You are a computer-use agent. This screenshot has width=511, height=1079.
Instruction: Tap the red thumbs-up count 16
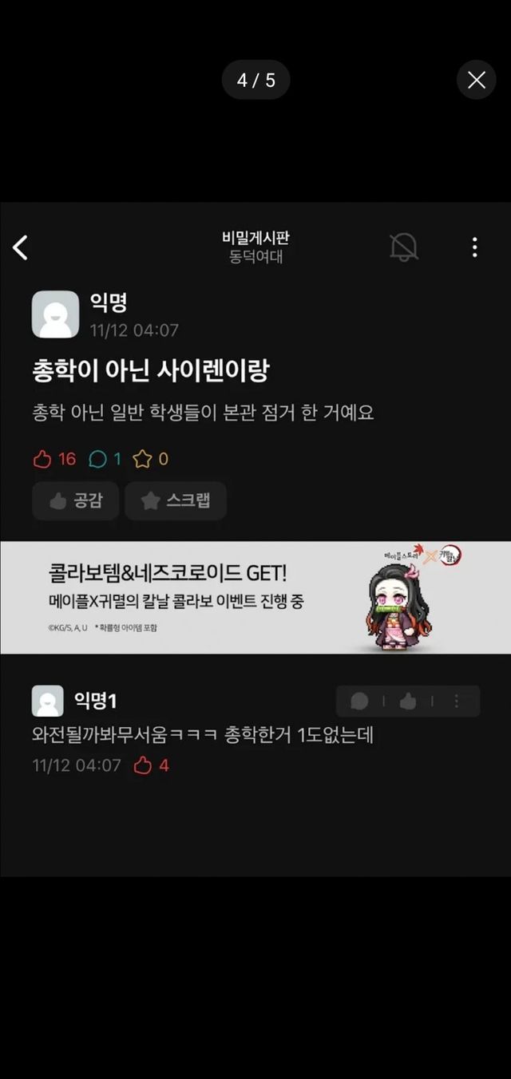[55, 459]
